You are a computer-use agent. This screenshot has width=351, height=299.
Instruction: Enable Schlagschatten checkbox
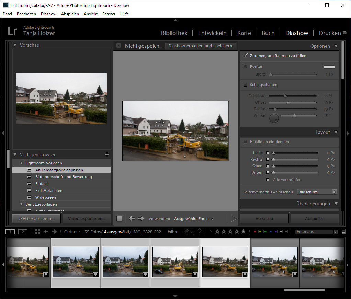tap(245, 85)
